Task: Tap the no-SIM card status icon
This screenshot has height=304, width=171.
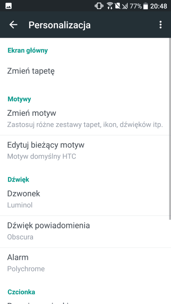Action: [117, 6]
